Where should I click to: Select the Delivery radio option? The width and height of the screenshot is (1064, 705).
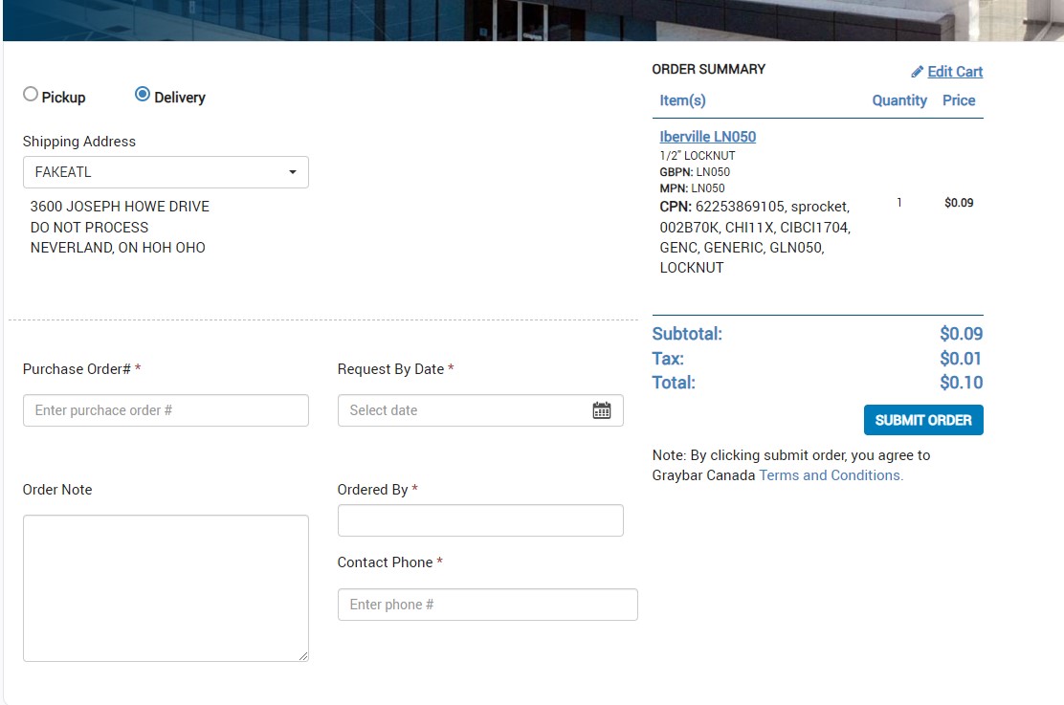143,95
